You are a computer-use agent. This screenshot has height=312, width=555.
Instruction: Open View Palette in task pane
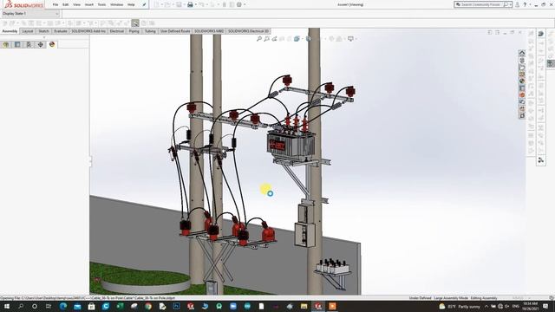(522, 75)
